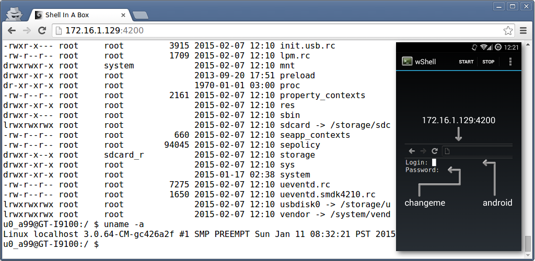Screen dimensions: 535x261
Task: Bookmark this page with the star icon
Action: click(x=508, y=31)
